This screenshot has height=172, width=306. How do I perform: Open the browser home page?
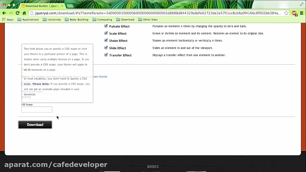(24, 13)
